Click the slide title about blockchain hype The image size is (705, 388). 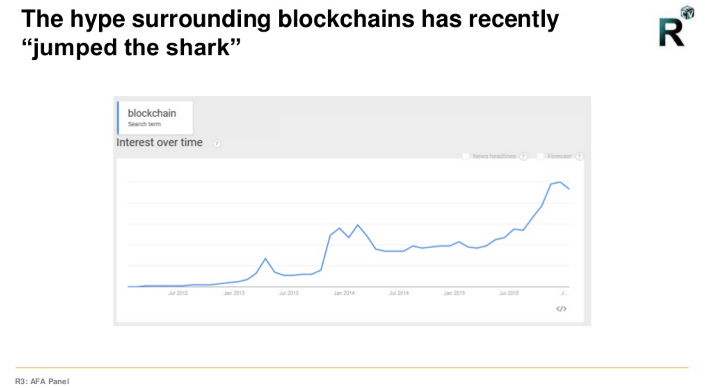click(x=289, y=33)
